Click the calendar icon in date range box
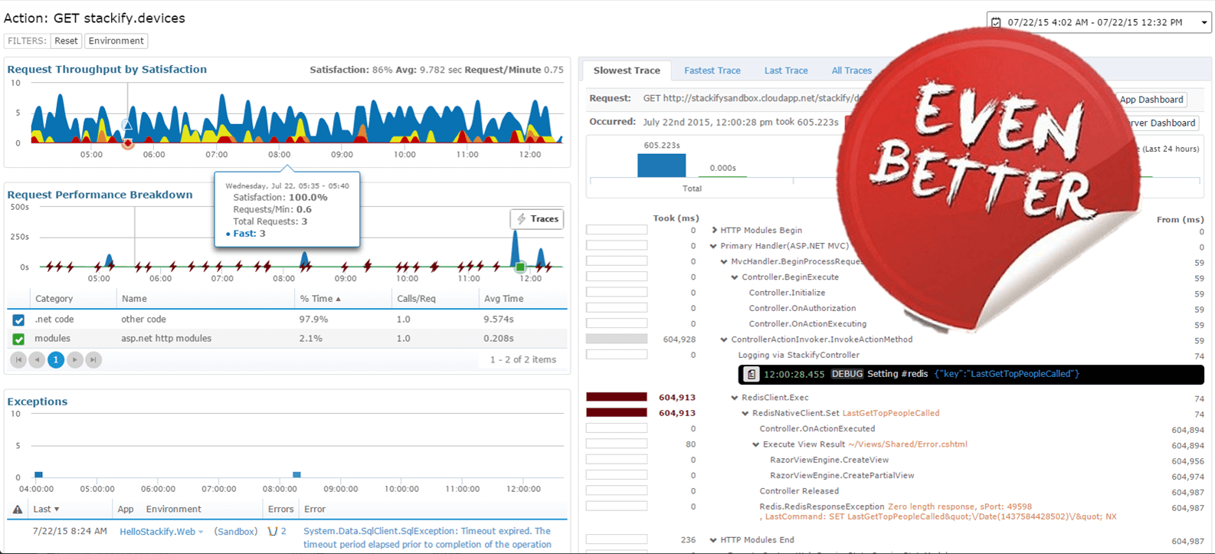Viewport: 1215px width, 554px height. click(x=996, y=22)
